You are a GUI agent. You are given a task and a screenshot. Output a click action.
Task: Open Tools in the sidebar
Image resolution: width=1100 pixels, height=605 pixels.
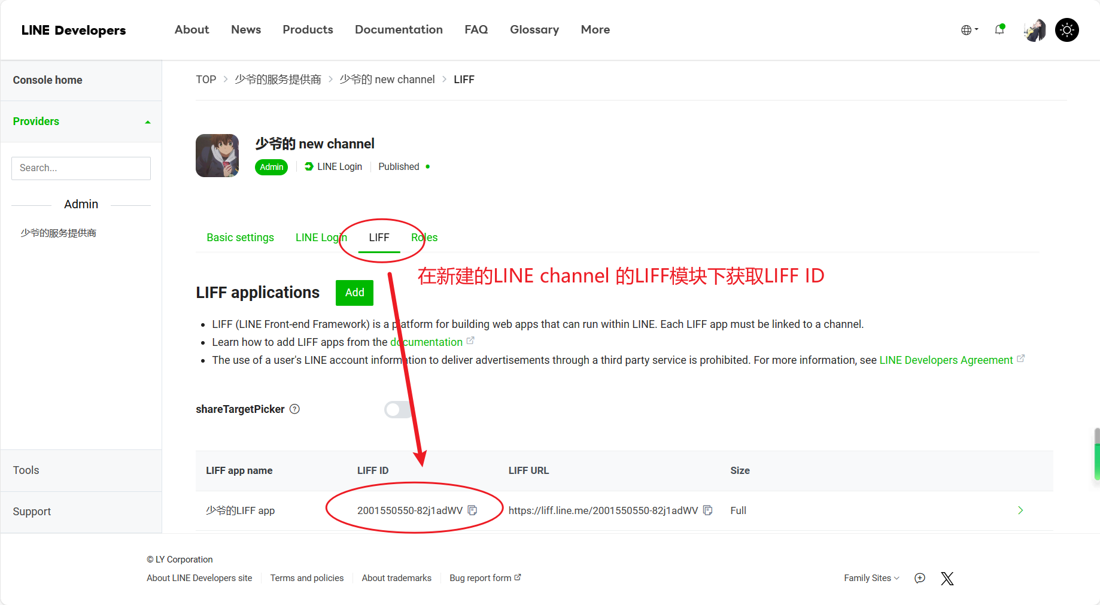(x=81, y=470)
